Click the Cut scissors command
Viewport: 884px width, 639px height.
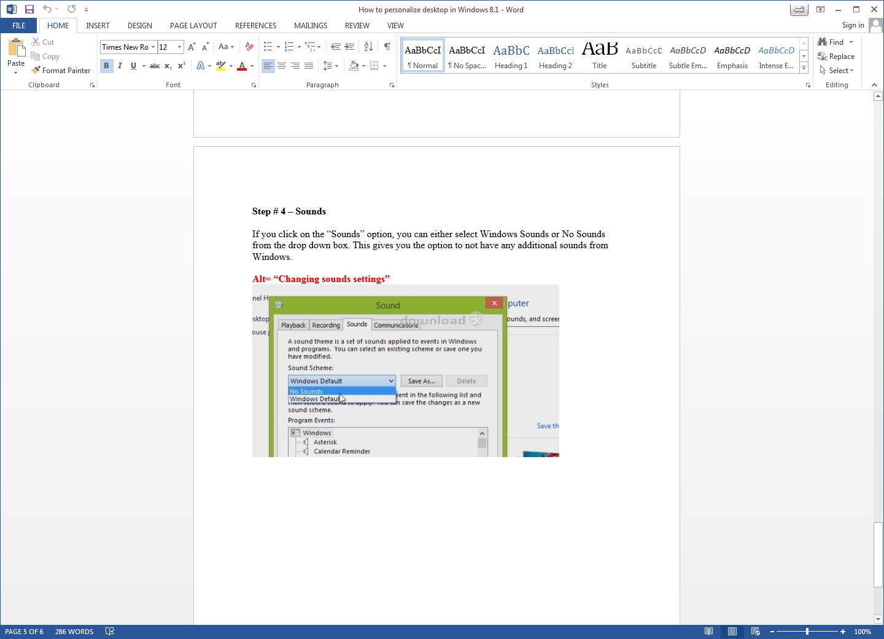coord(43,42)
